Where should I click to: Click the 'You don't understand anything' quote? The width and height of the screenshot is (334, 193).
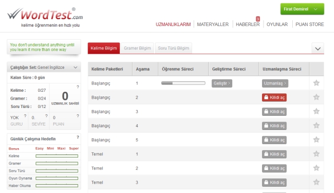click(x=42, y=47)
